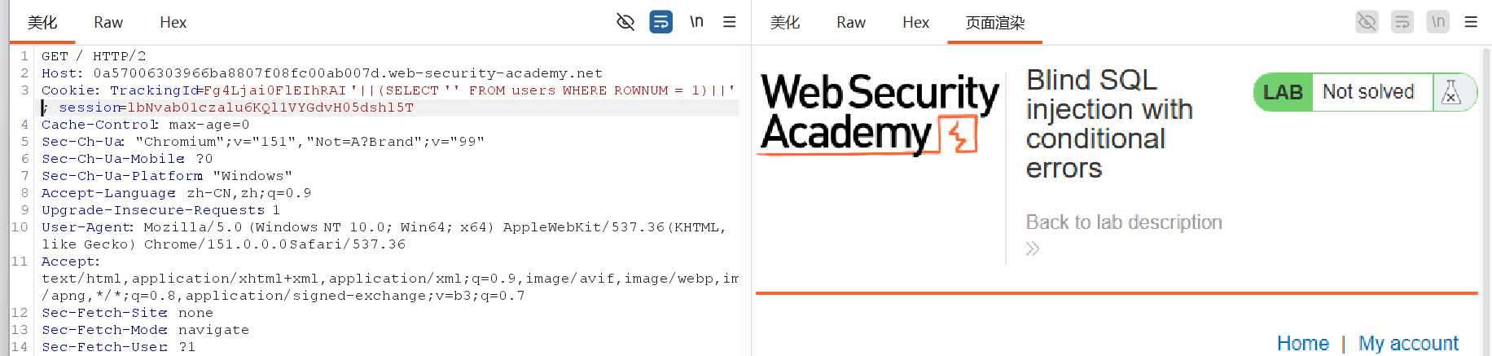Select the 页面渲染 render tab
Image resolution: width=1492 pixels, height=356 pixels.
click(x=995, y=22)
